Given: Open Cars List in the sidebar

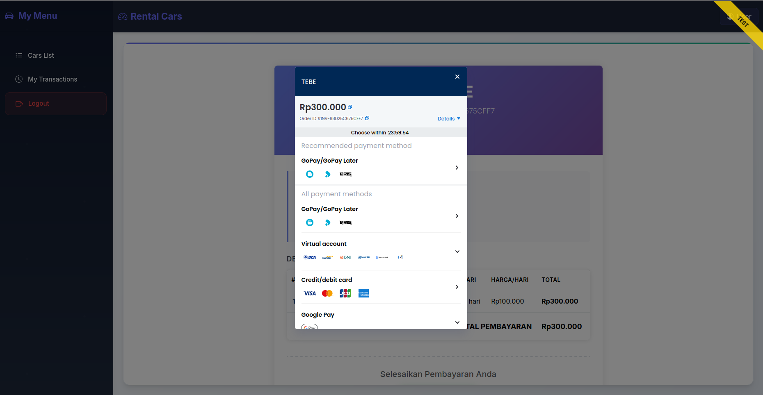Looking at the screenshot, I should pyautogui.click(x=41, y=55).
